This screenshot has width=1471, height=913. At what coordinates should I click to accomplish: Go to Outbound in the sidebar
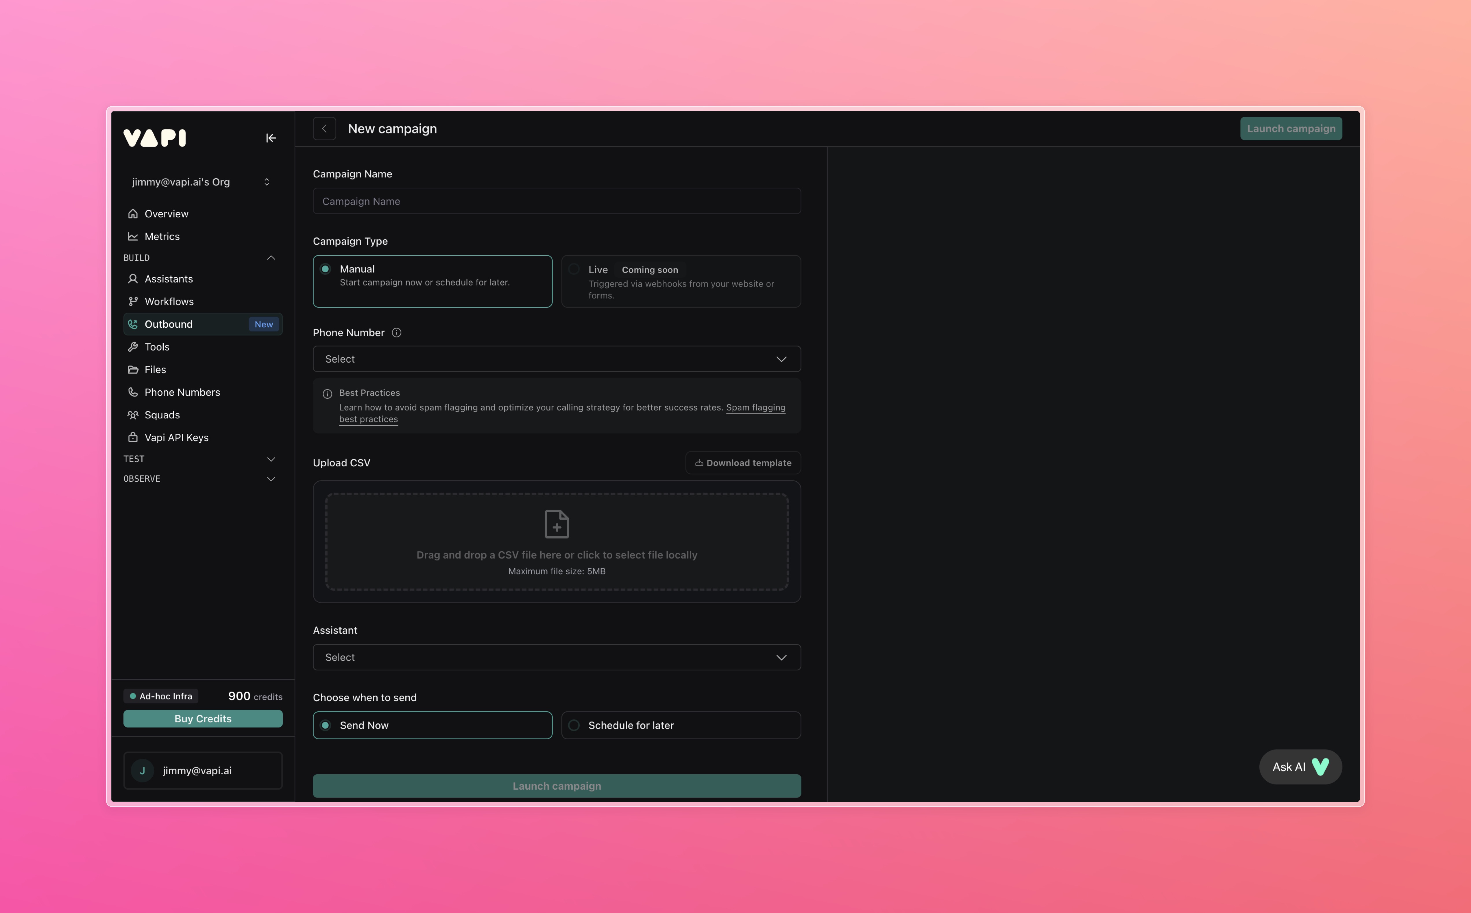169,324
